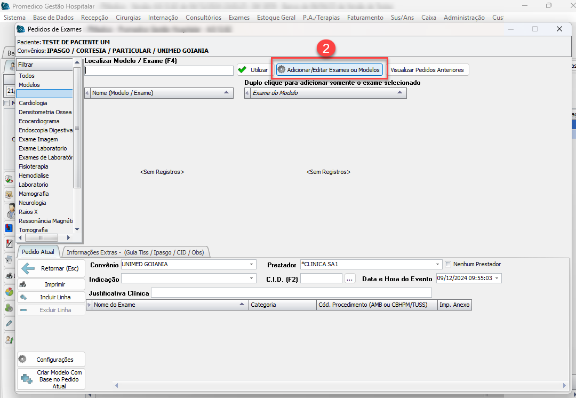Switch to the Informações Extras tab
The image size is (576, 398).
[x=135, y=252]
